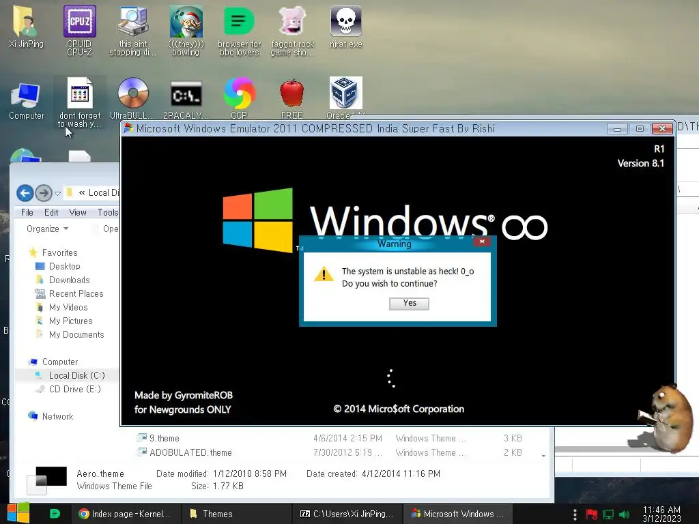Open the Organize dropdown in Explorer
The width and height of the screenshot is (699, 524).
47,229
